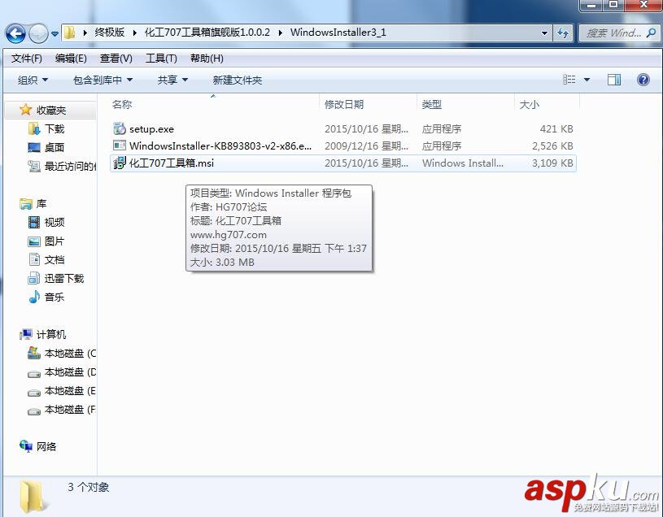Toggle the preview pane icon

click(x=614, y=80)
